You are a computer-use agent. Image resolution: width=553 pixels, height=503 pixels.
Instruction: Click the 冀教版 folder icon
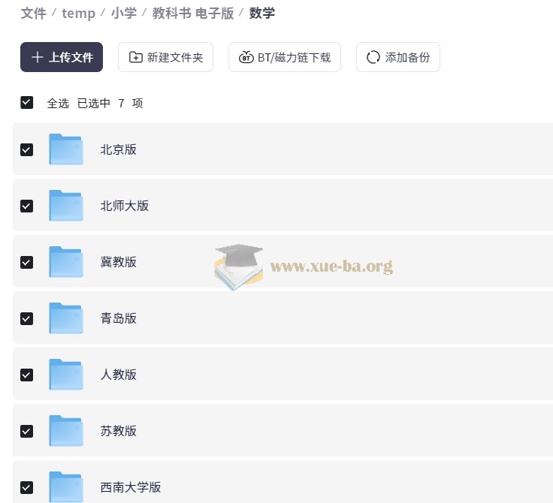pyautogui.click(x=66, y=262)
